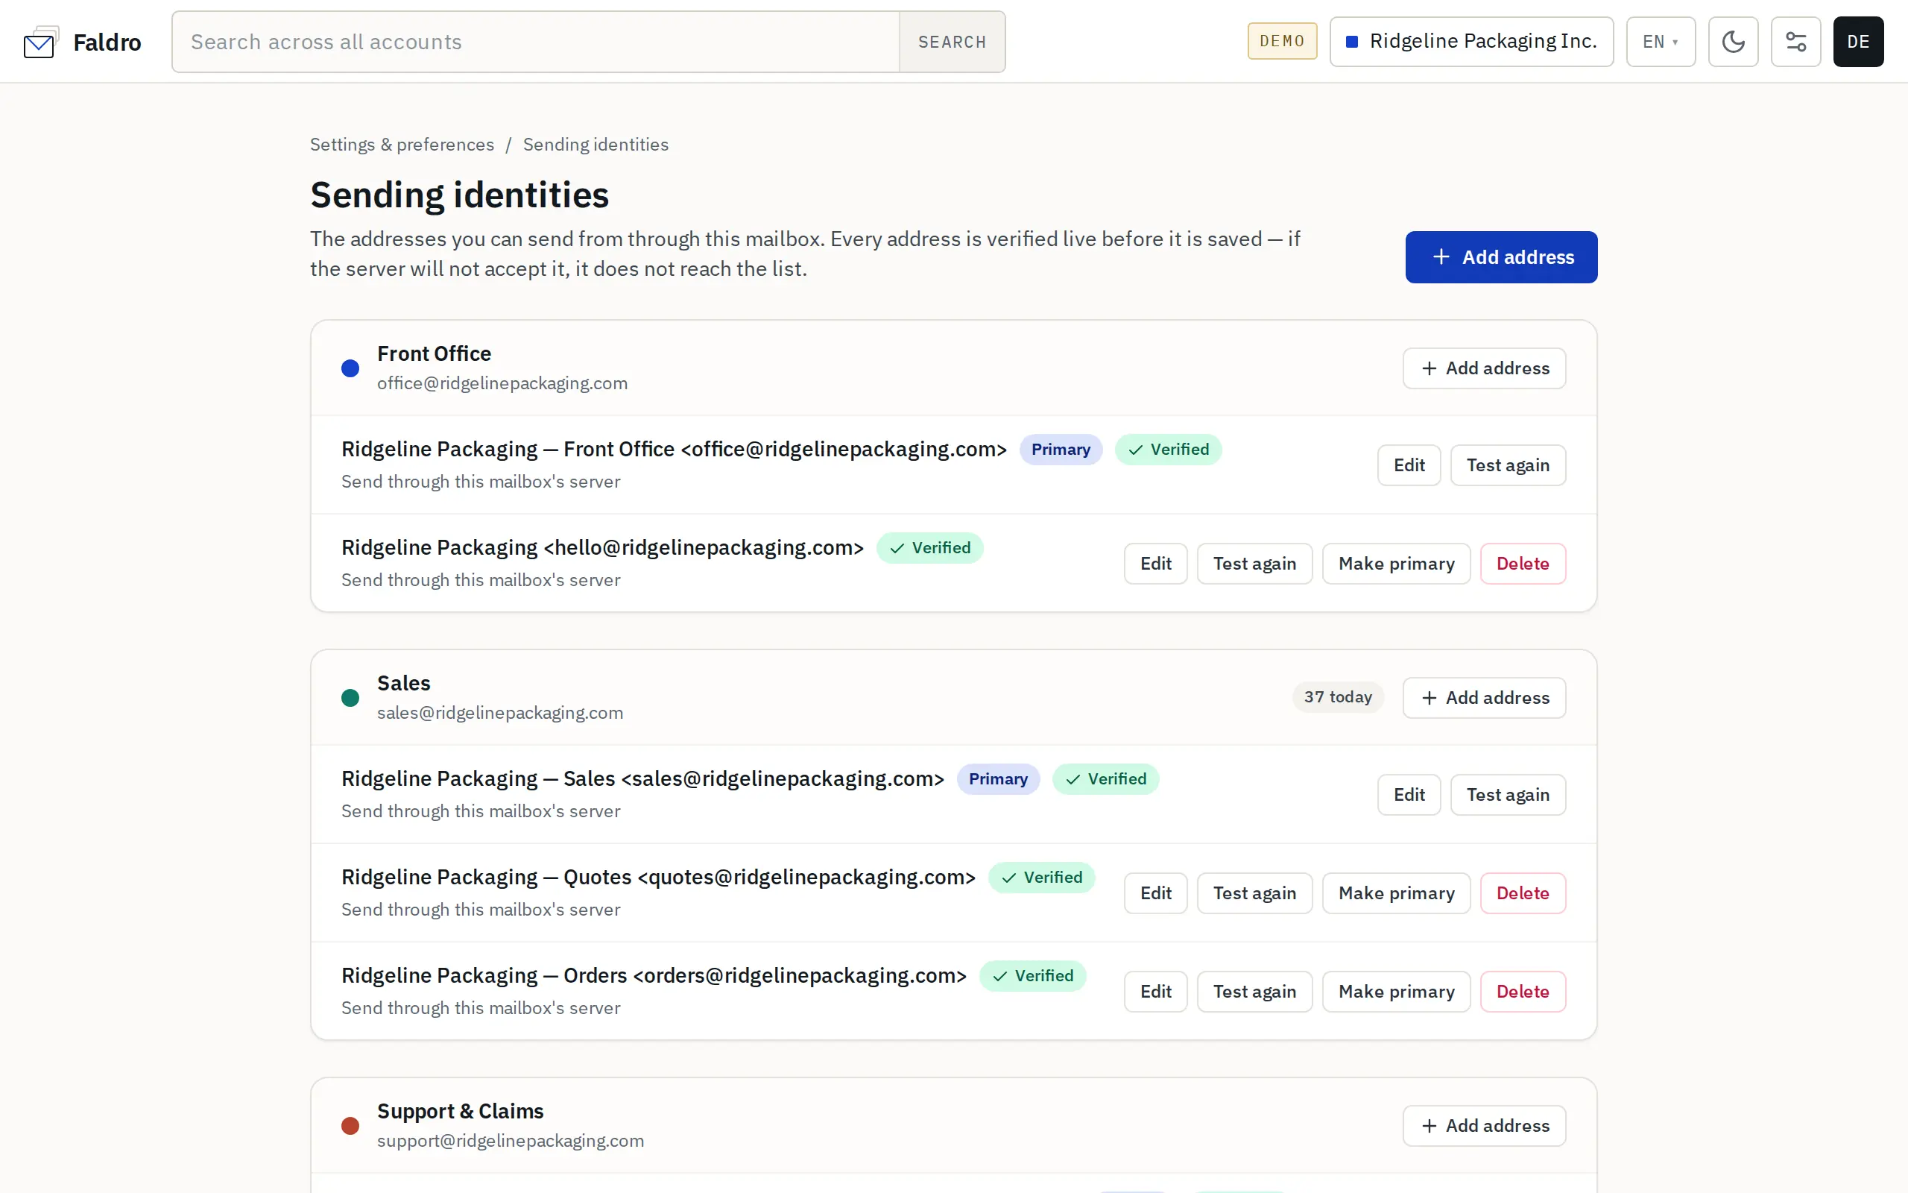The image size is (1908, 1193).
Task: Click the red Support & Claims color dot
Action: tap(350, 1126)
